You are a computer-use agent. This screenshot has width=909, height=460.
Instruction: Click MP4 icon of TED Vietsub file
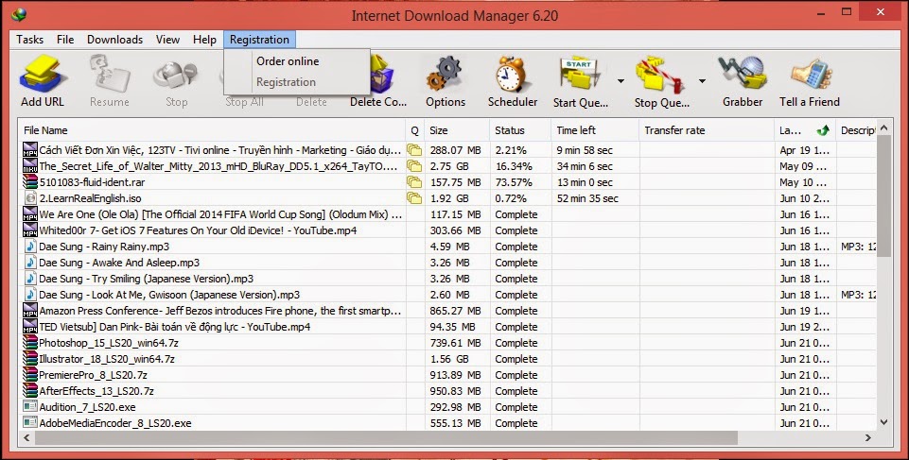pos(30,327)
